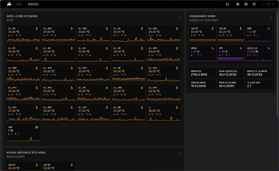Click the "VENGEANCE DDR5" panel title
Image resolution: width=279 pixels, height=171 pixels.
pyautogui.click(x=202, y=16)
